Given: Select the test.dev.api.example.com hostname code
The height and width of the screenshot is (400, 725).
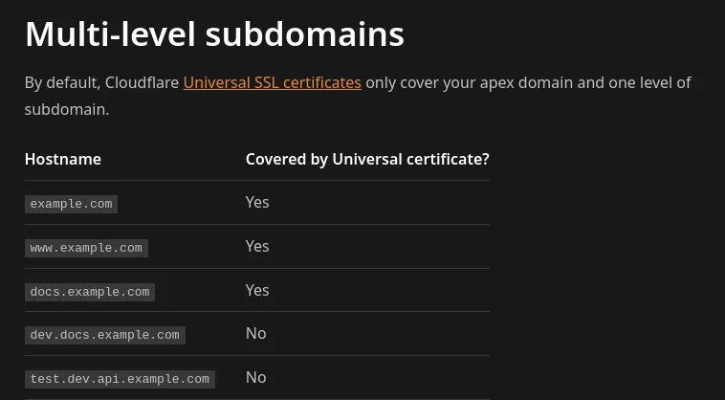Looking at the screenshot, I should [x=120, y=379].
